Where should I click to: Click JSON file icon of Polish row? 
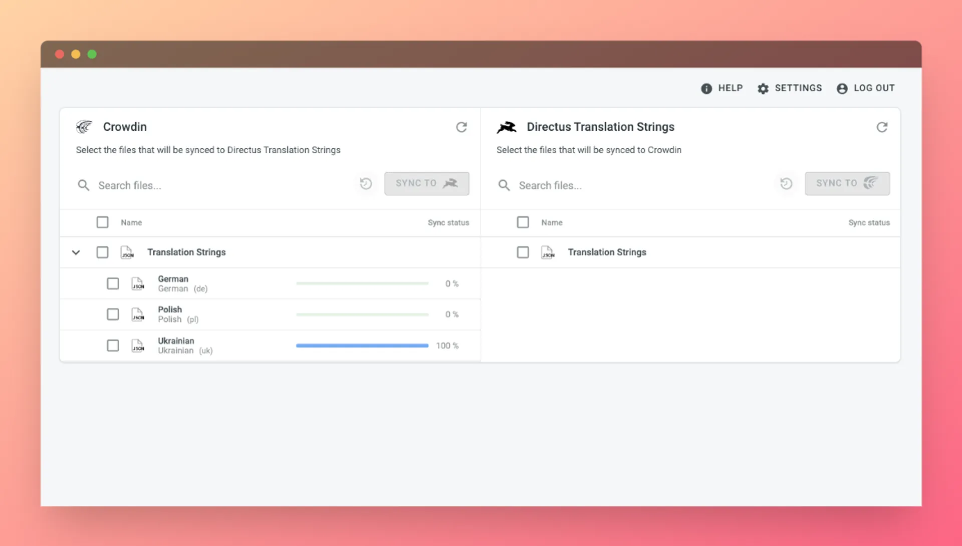coord(138,315)
